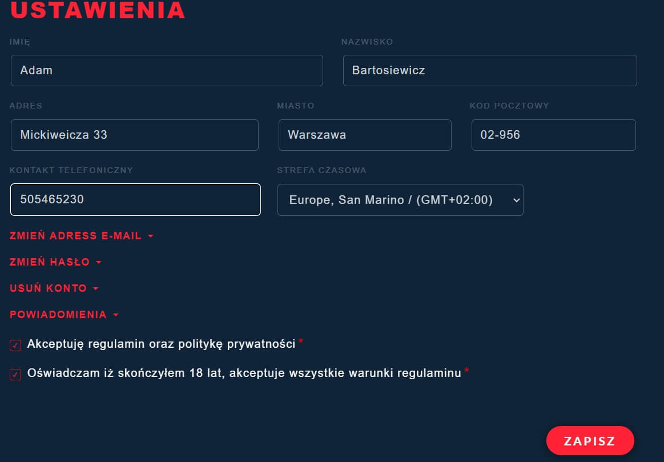Select the Adres input field

click(x=134, y=135)
